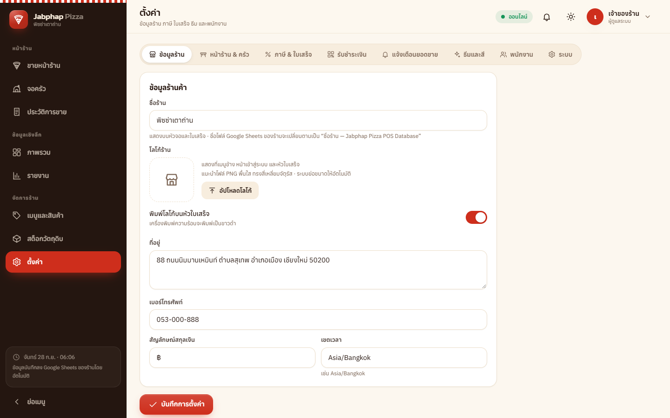
Task: Click the store owner avatar circle
Action: 595,17
